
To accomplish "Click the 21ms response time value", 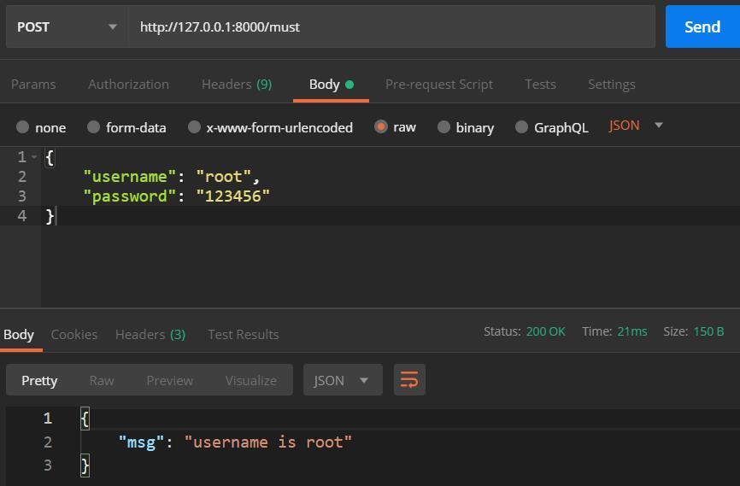I will 632,331.
